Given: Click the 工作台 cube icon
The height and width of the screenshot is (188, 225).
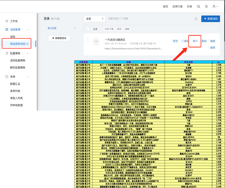Looking at the screenshot, I should [x=7, y=21].
